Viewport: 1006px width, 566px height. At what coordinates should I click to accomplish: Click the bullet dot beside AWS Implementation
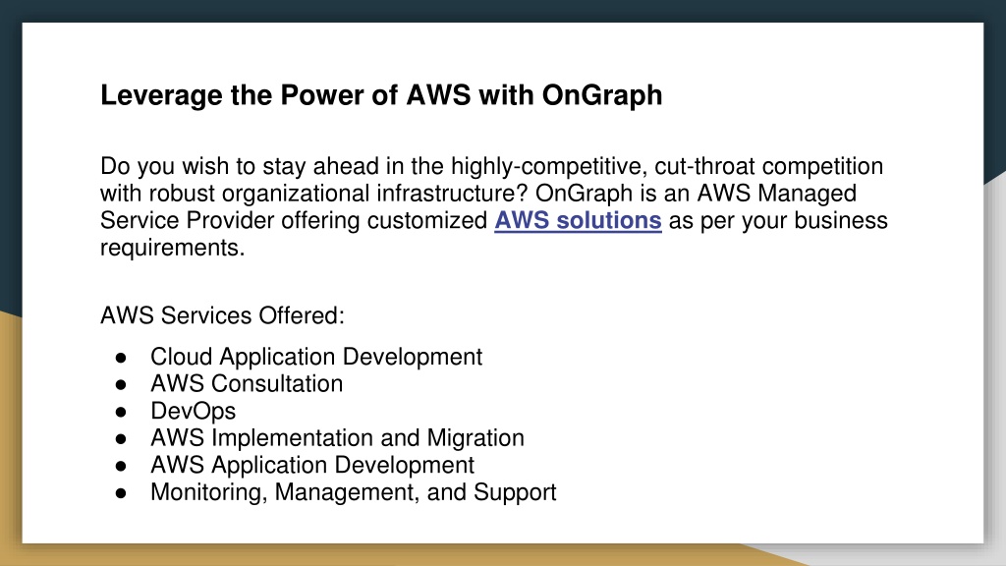(x=121, y=439)
